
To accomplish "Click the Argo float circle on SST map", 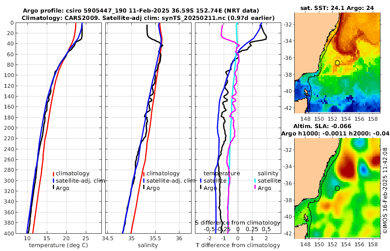I will [337, 63].
